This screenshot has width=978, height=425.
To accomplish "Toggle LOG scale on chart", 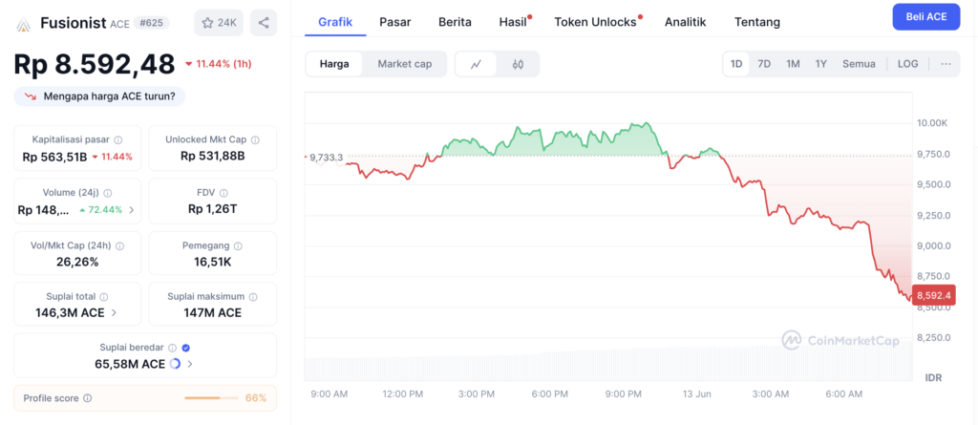I will pos(907,64).
